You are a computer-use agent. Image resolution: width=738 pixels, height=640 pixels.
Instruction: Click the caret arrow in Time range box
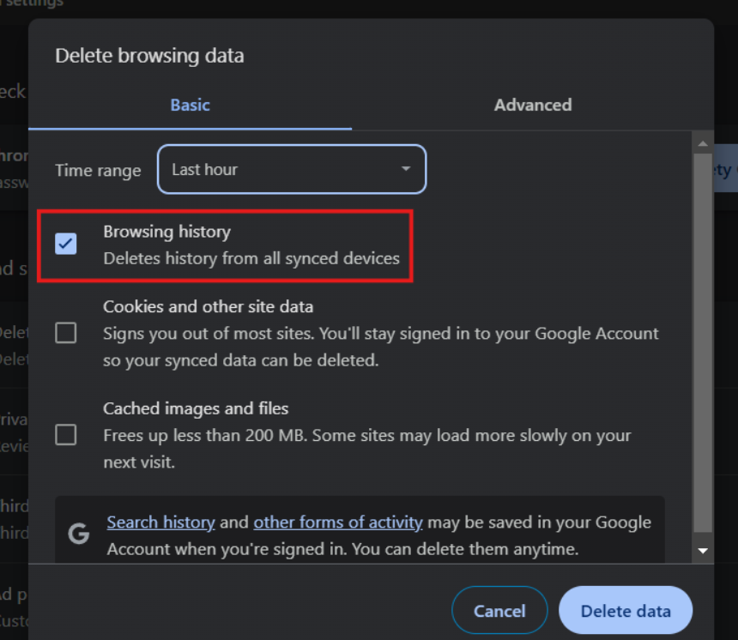406,170
